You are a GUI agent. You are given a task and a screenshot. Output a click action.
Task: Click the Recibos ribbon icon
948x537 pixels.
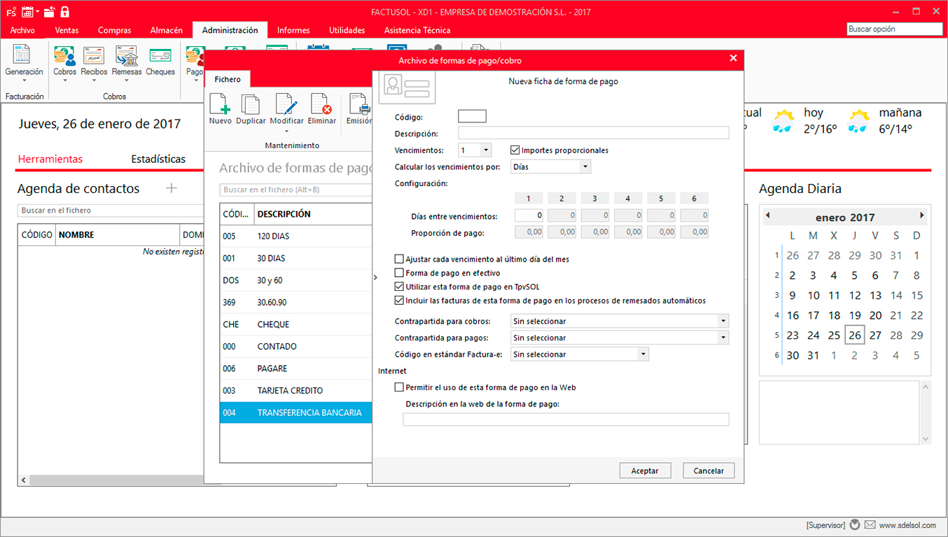click(94, 55)
